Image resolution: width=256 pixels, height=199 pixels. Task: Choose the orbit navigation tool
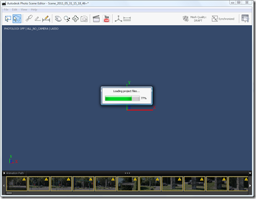click(75, 19)
